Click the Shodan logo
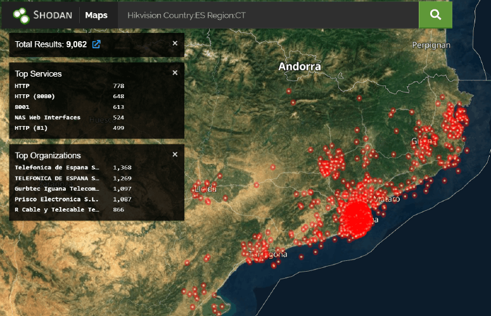Image resolution: width=491 pixels, height=316 pixels. tap(42, 15)
